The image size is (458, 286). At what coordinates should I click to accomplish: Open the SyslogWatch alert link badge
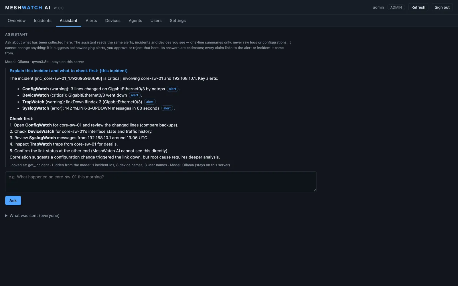point(167,108)
